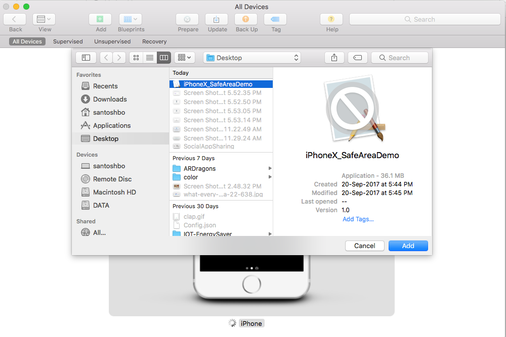Click the Add Tags… link

point(358,219)
